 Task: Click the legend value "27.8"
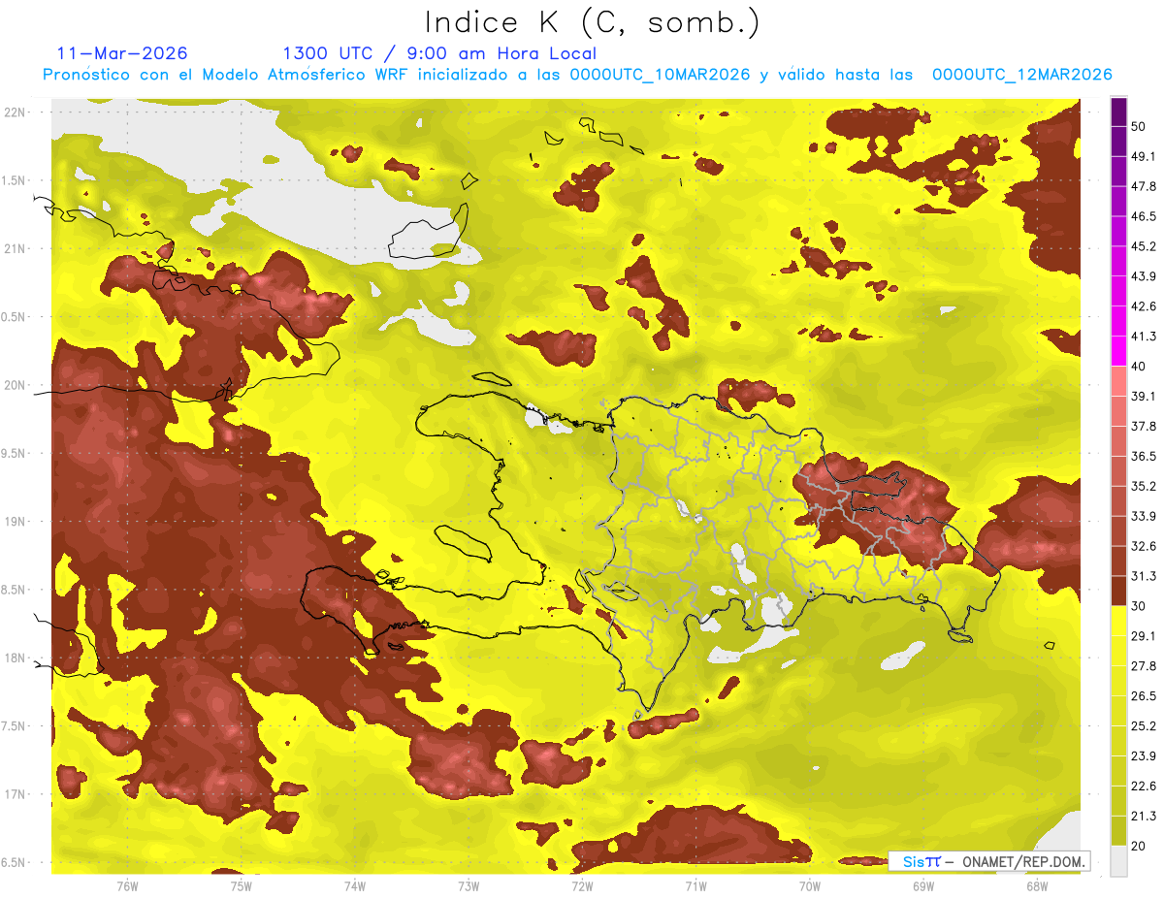[1144, 665]
